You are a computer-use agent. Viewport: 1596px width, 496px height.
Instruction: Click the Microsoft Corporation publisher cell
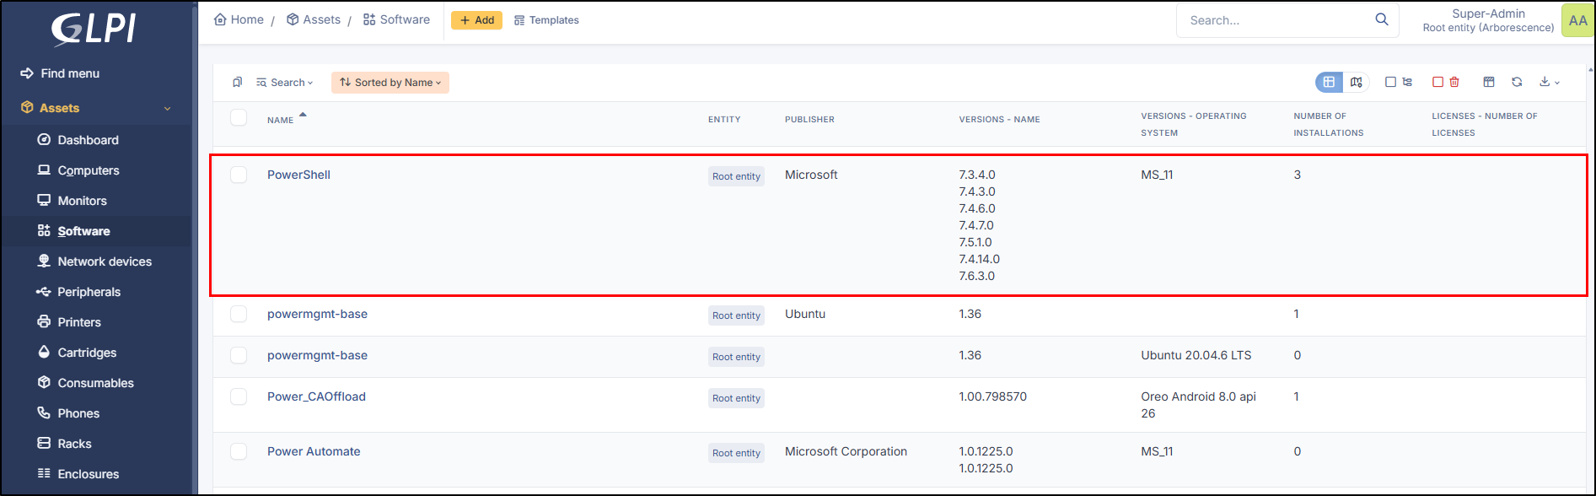(x=846, y=451)
